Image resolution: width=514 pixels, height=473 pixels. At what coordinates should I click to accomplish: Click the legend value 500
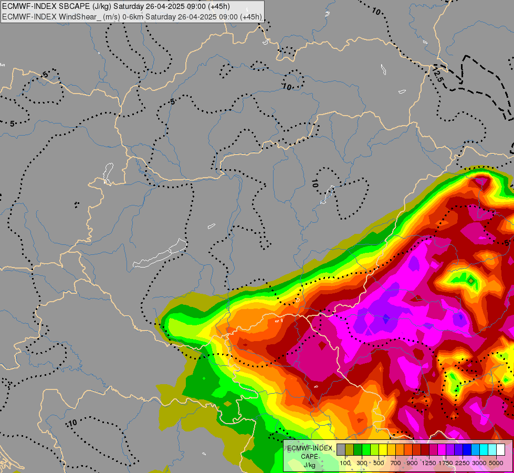click(x=379, y=463)
